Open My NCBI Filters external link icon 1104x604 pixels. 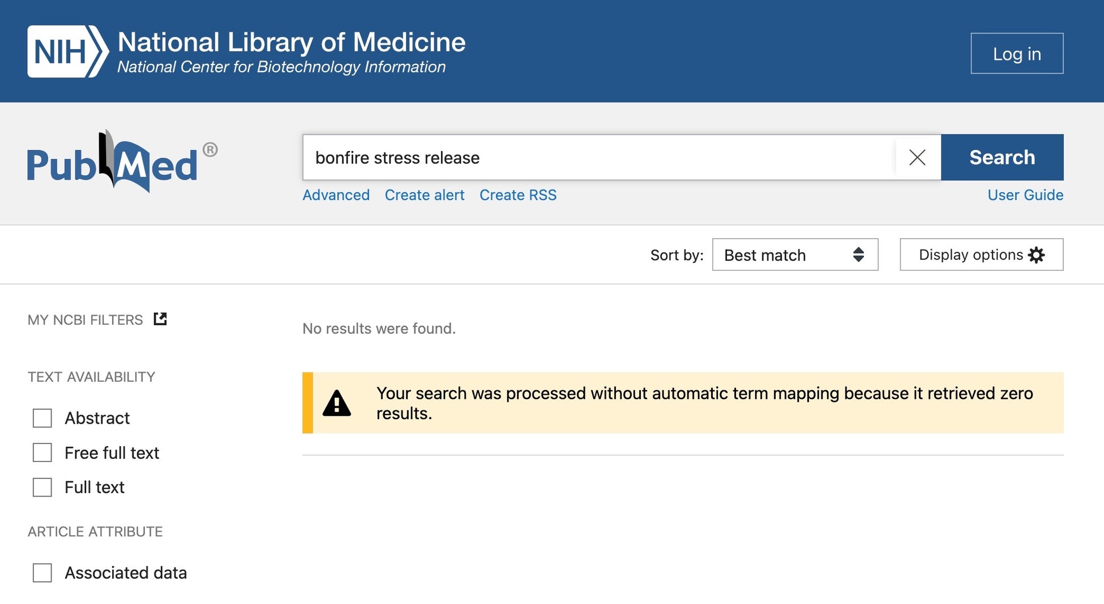click(x=160, y=319)
